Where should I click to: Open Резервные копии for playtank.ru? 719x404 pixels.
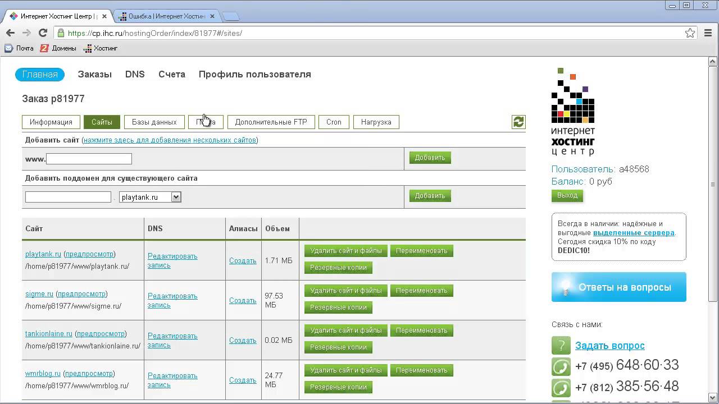[x=338, y=268]
